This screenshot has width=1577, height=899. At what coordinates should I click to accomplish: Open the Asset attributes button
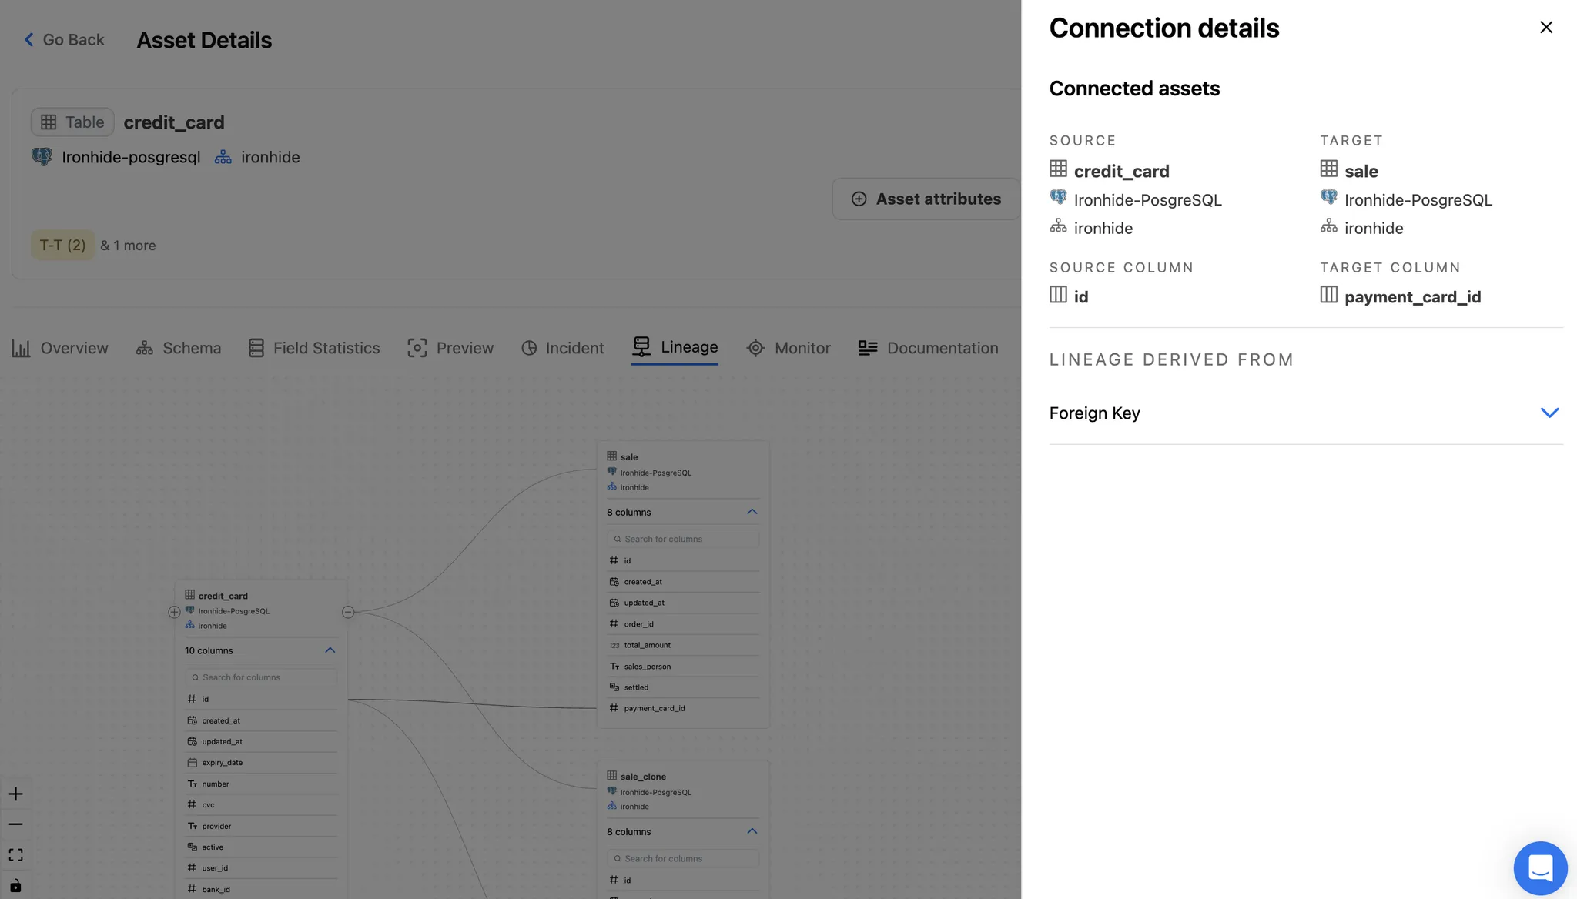[926, 199]
